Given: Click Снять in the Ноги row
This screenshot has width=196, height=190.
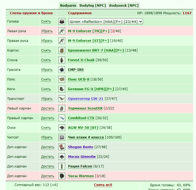Looking at the screenshot, I should 46,89.
